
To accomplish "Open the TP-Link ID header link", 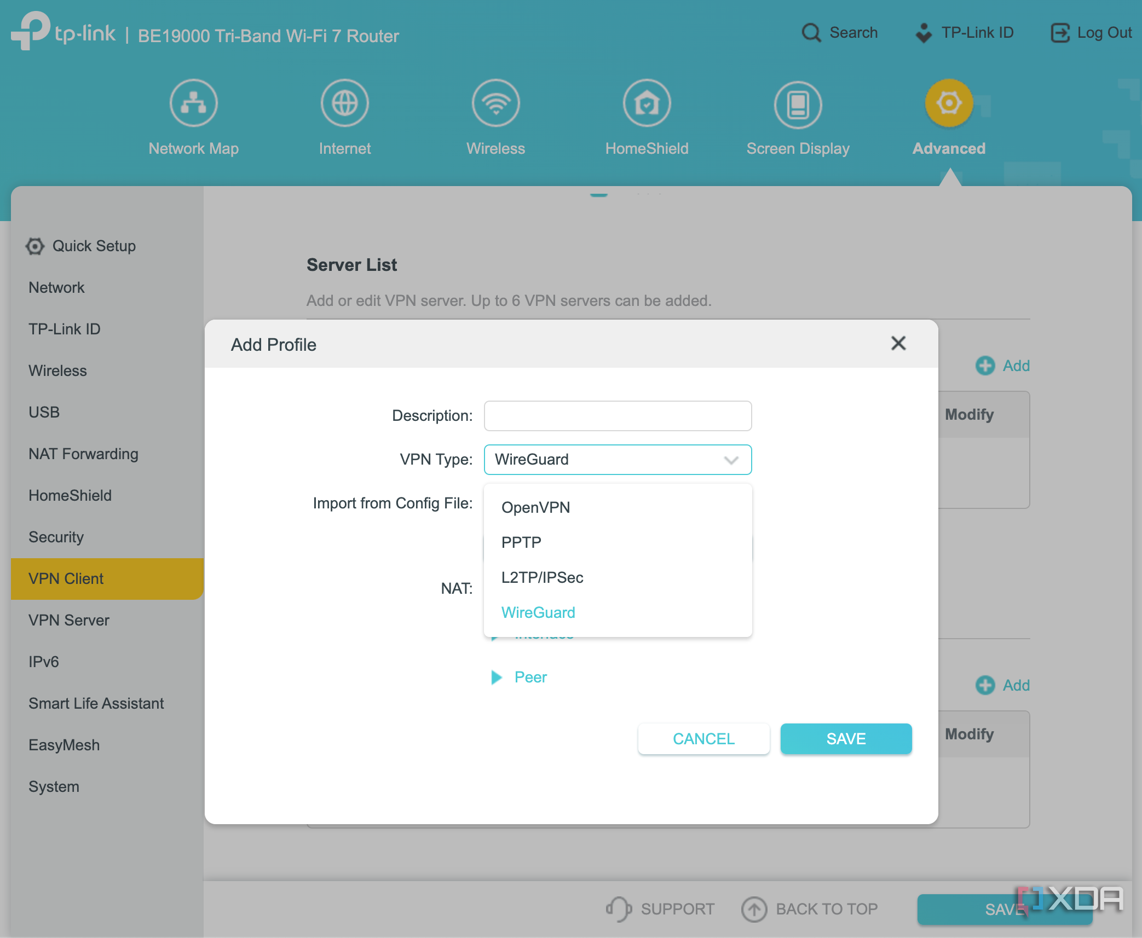I will [x=965, y=33].
